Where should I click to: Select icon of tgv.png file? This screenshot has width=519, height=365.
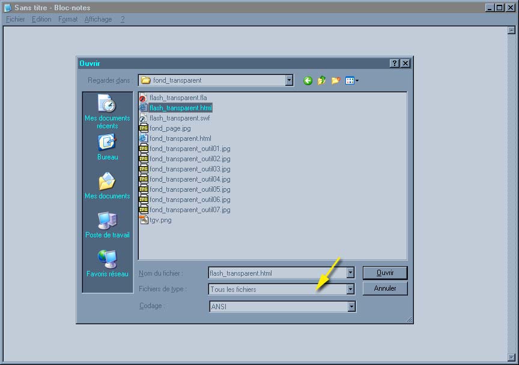144,220
